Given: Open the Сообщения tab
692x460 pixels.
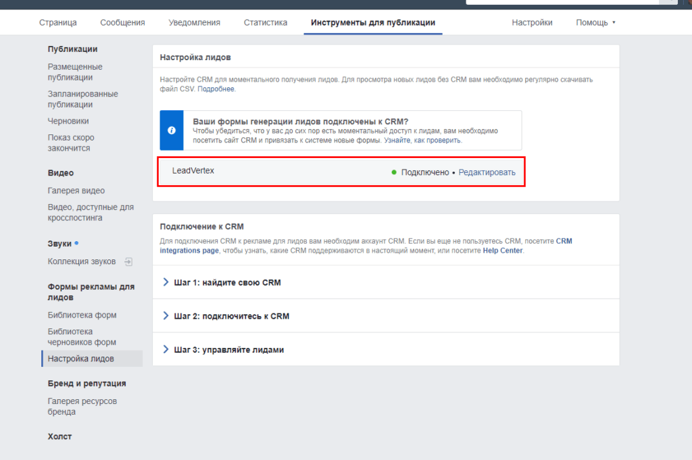Looking at the screenshot, I should (122, 22).
